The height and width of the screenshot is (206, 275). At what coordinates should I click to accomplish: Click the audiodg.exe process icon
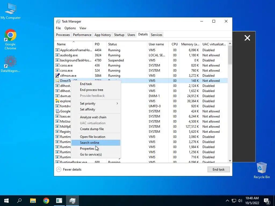(x=57, y=55)
